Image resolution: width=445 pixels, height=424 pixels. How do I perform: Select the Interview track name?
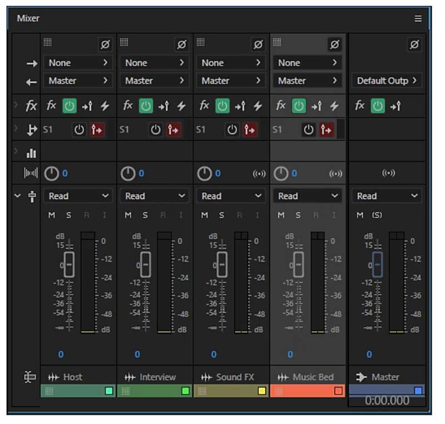pos(158,377)
